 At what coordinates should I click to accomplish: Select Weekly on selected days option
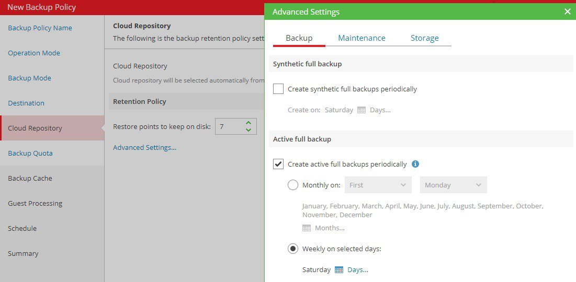point(293,249)
